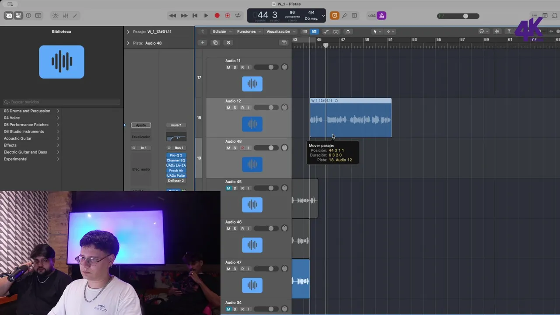Open the Editors pencil button
Viewport: 560px width, 315px height.
(75, 15)
